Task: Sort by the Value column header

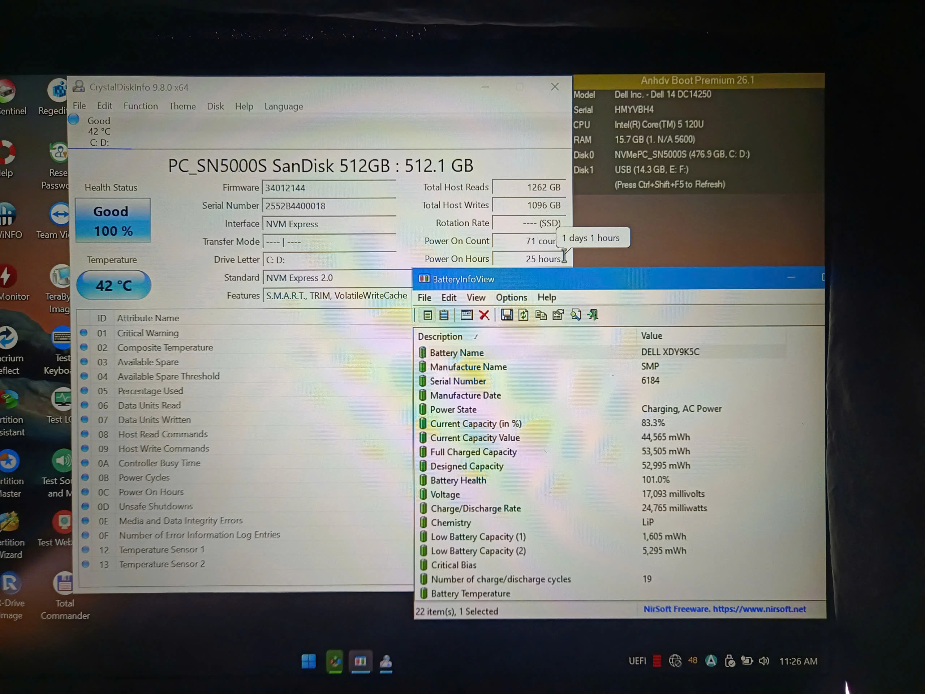Action: 711,335
